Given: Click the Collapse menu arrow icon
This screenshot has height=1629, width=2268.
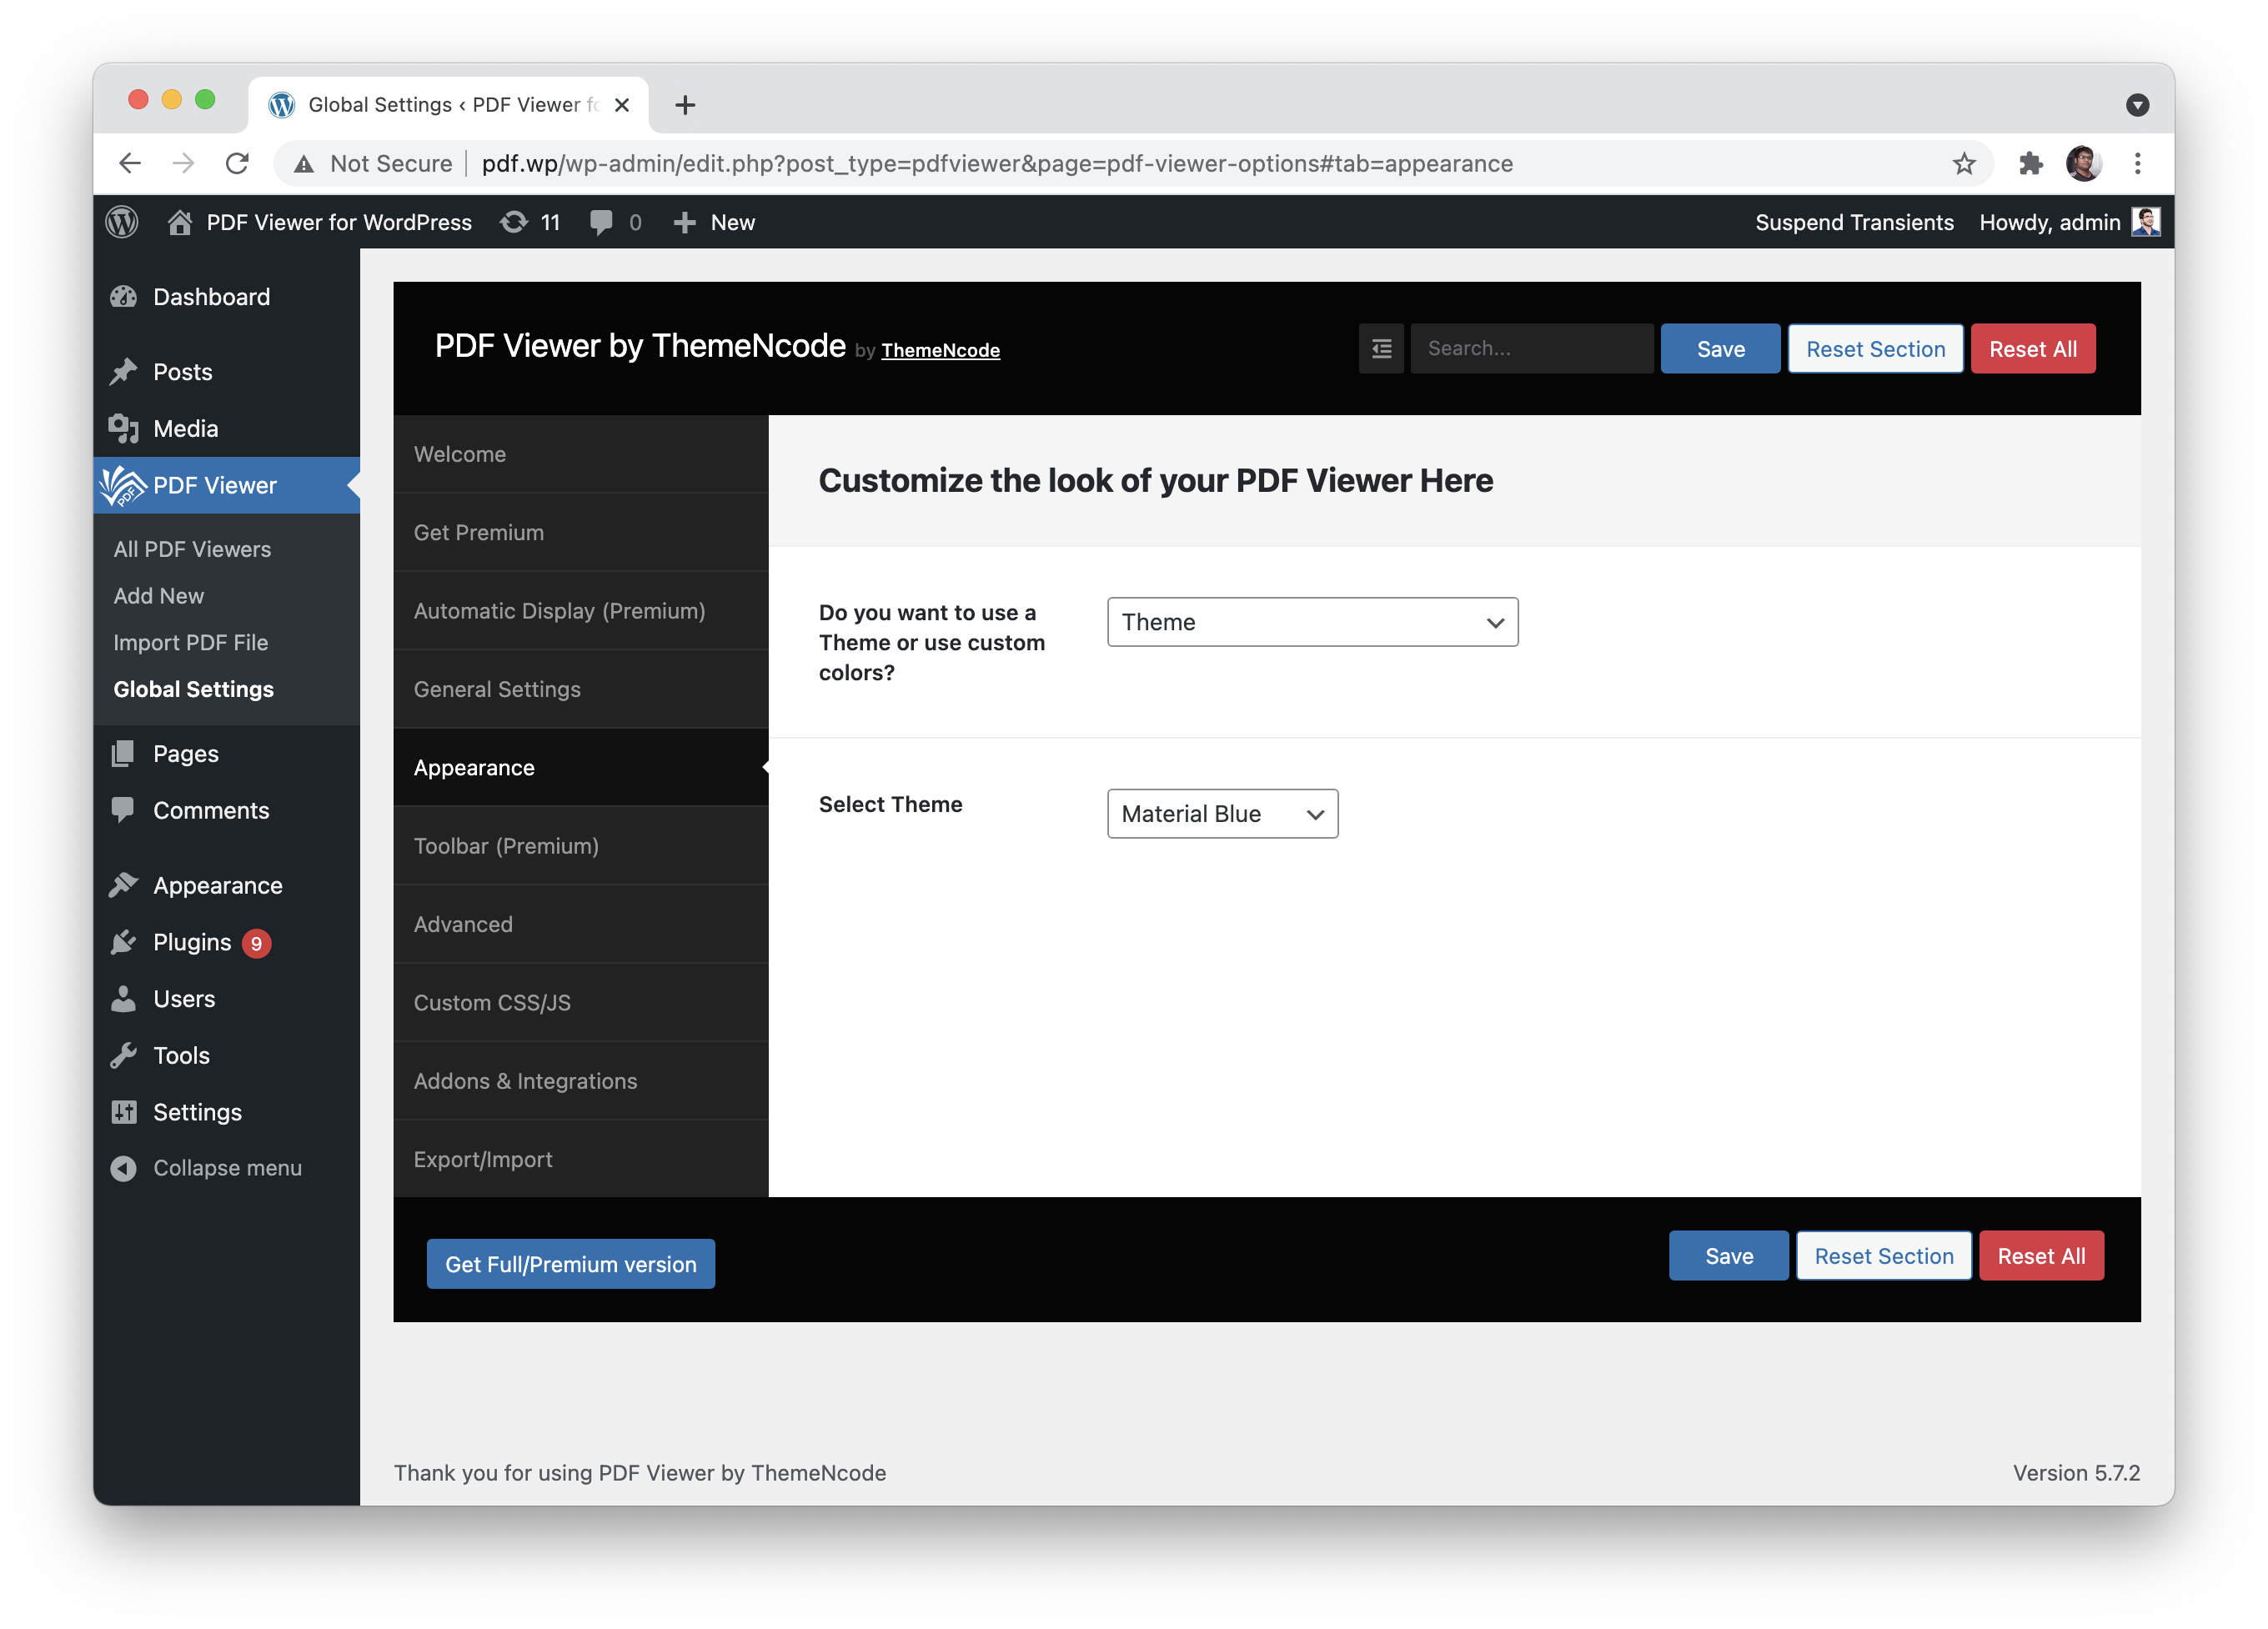Looking at the screenshot, I should click(x=124, y=1168).
